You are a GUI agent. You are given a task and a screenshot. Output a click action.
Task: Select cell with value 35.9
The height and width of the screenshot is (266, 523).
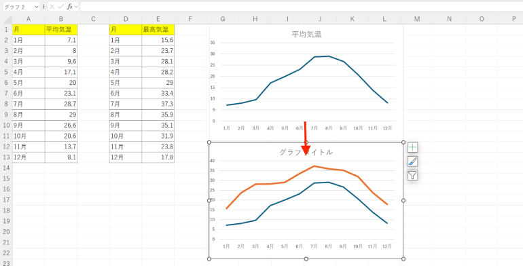[158, 115]
